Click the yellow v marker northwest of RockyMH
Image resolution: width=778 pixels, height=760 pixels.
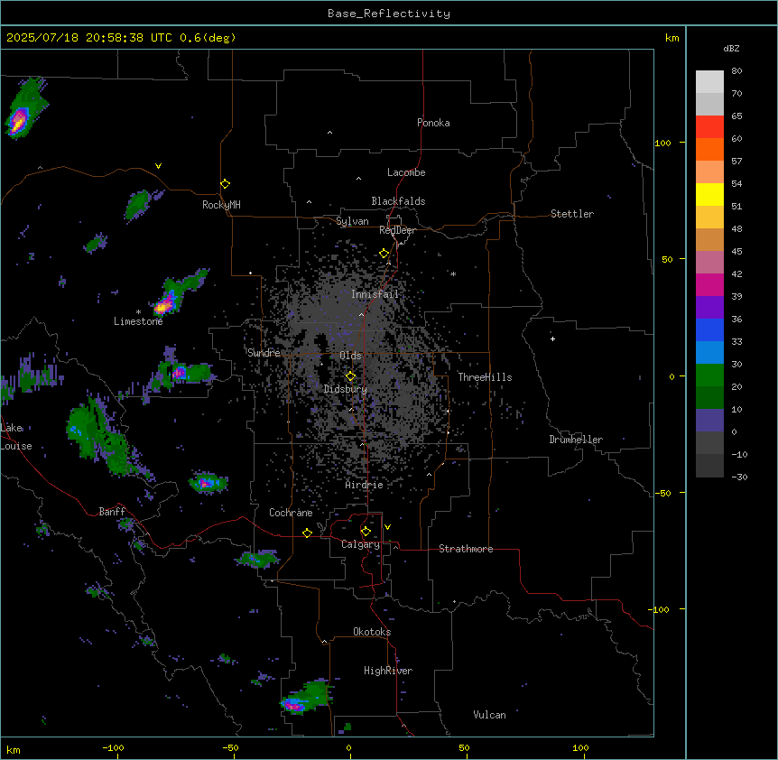click(158, 166)
